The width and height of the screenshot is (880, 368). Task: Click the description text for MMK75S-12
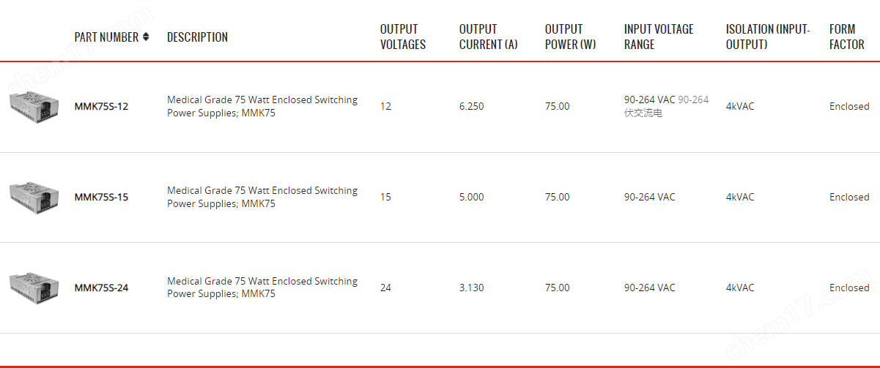point(262,106)
